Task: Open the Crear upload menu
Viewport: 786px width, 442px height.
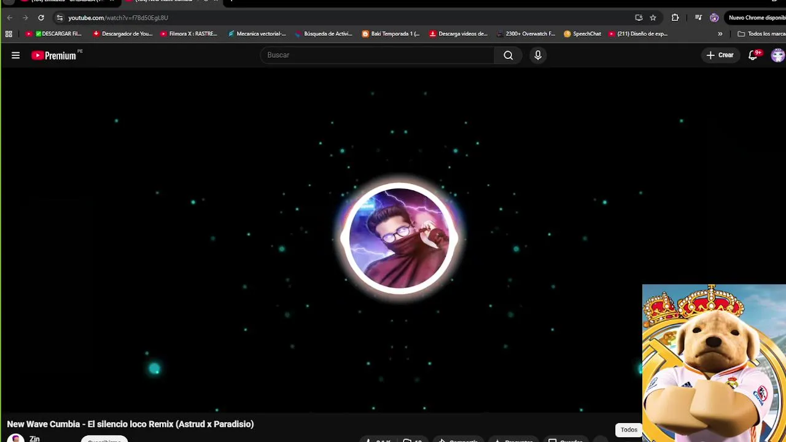Action: [x=720, y=55]
